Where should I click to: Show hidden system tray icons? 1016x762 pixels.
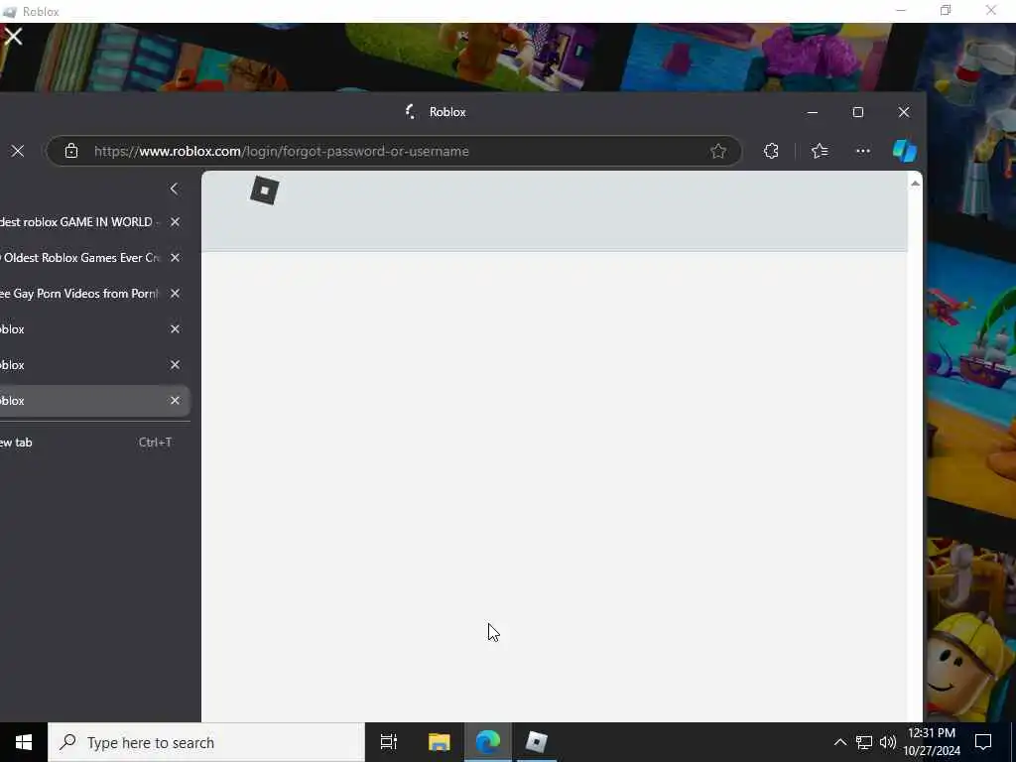tap(839, 742)
